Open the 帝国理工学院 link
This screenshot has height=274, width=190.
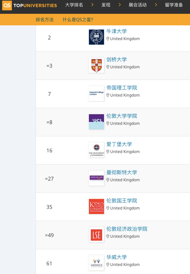click(122, 88)
